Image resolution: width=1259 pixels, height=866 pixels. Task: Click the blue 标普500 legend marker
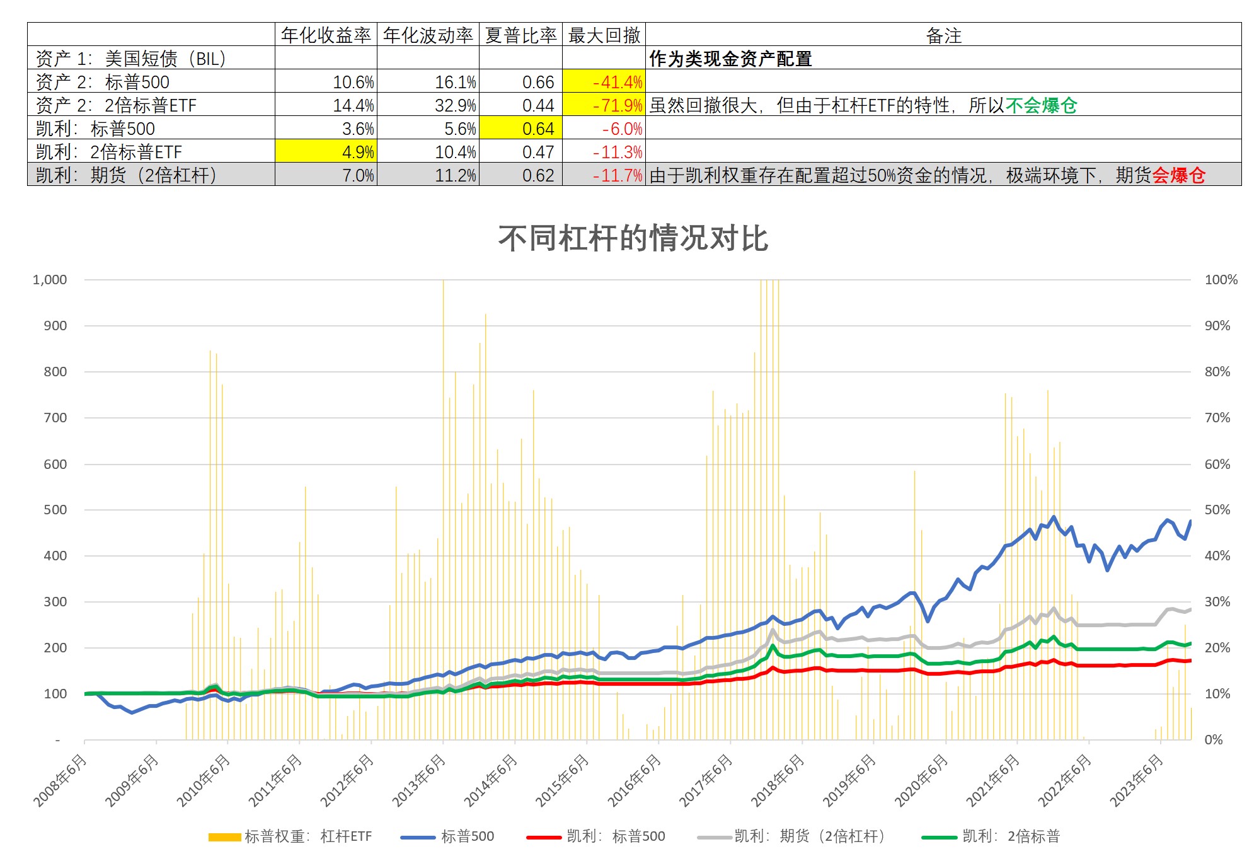tap(417, 837)
